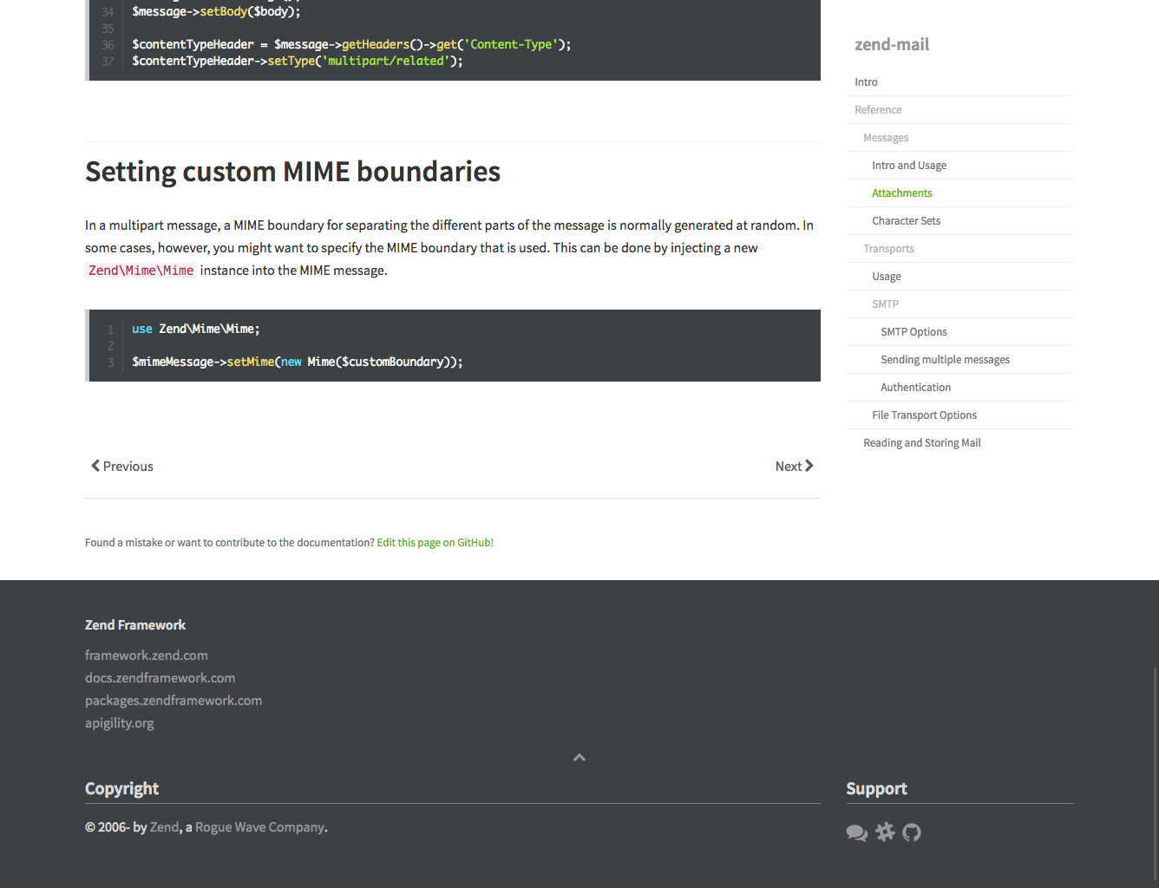The height and width of the screenshot is (888, 1159).
Task: Follow the Rogue Wave Company link
Action: 259,827
